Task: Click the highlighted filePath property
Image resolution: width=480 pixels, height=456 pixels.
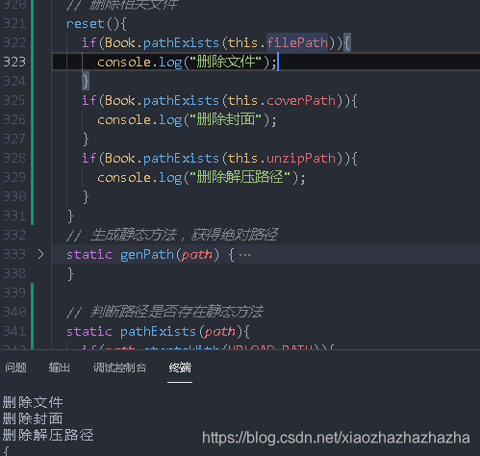Action: tap(297, 42)
